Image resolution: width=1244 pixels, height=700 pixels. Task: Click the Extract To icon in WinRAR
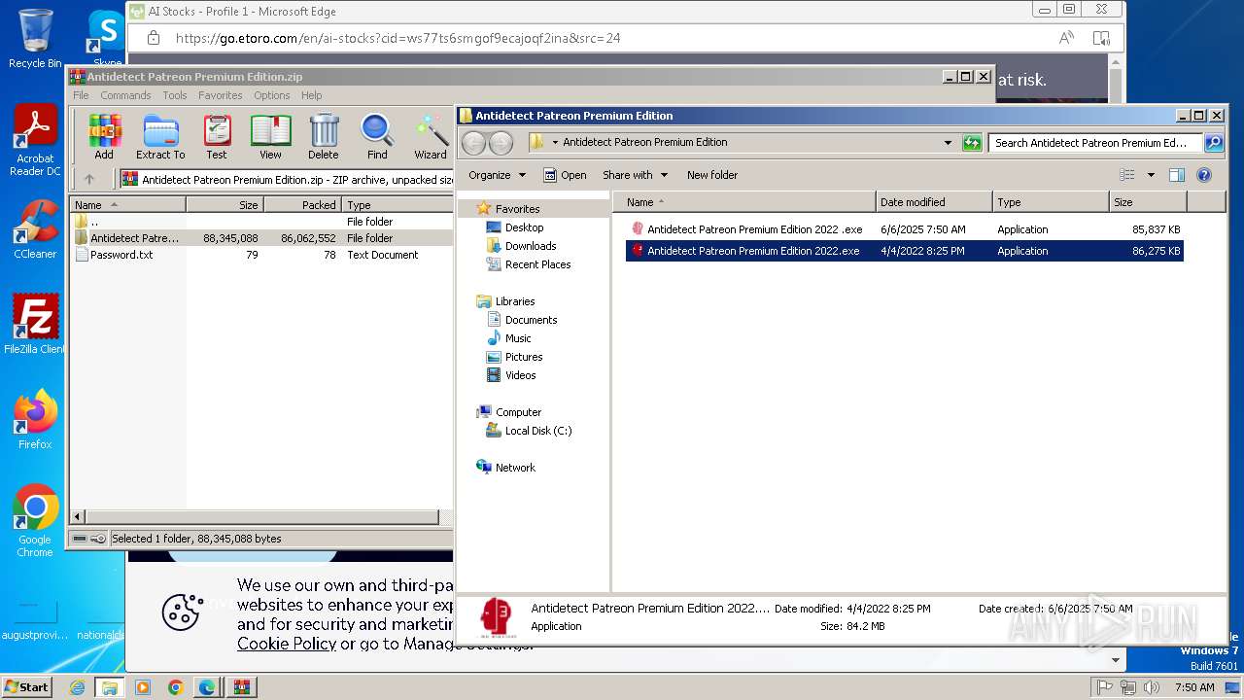[160, 136]
